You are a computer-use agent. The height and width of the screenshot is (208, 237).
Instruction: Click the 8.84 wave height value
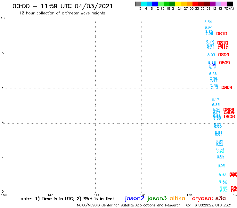click(x=208, y=22)
